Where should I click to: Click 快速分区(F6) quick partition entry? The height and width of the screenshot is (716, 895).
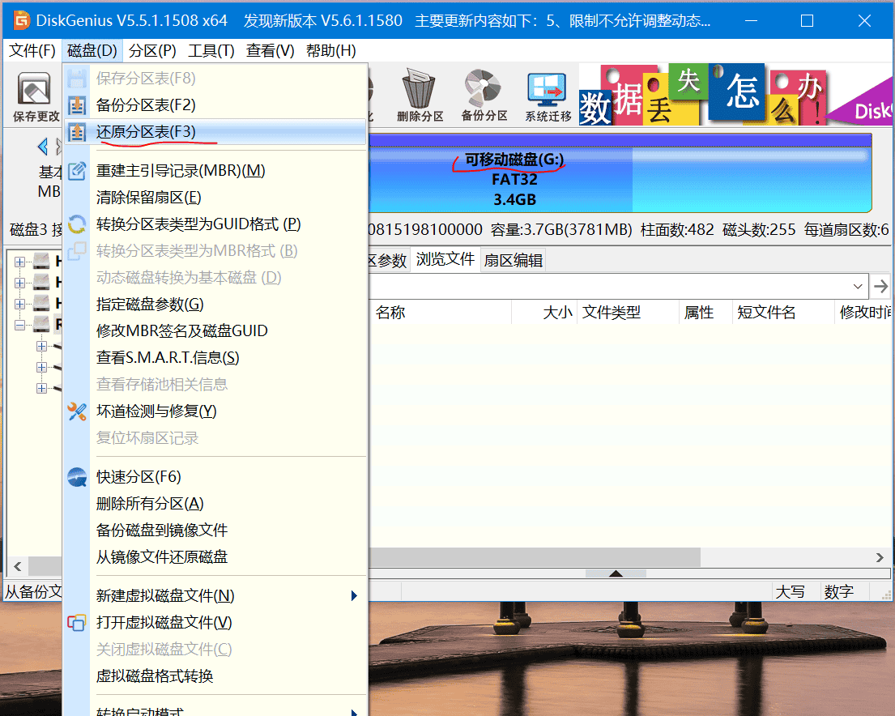(139, 477)
